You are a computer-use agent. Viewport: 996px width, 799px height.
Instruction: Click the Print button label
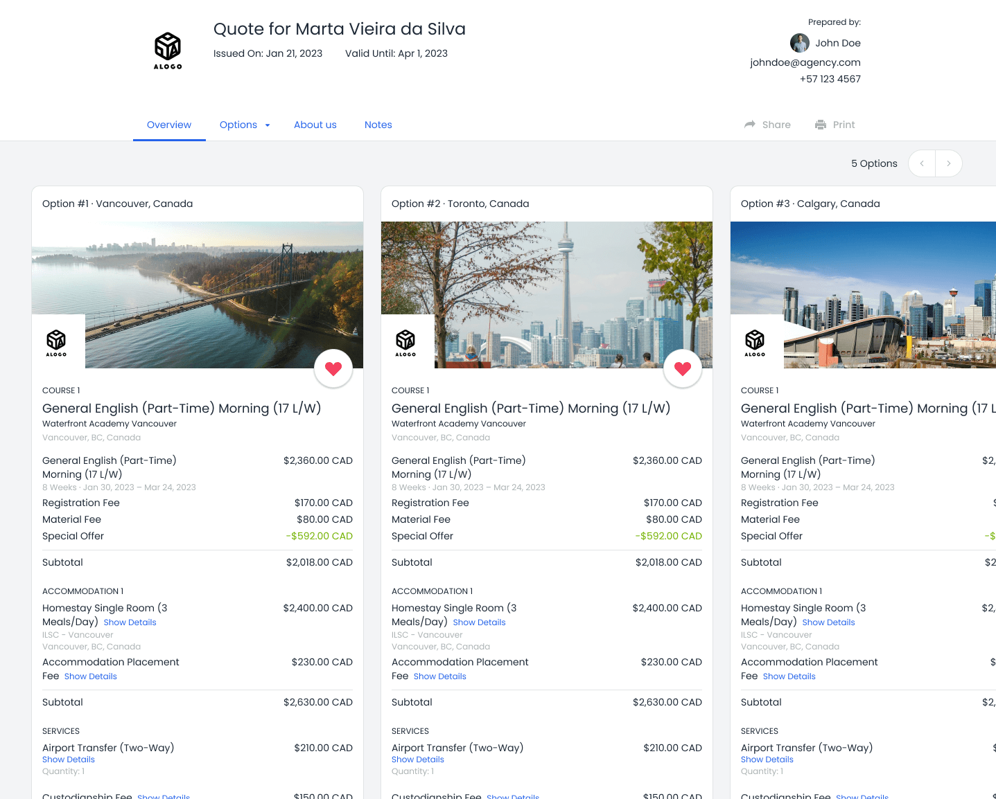coord(844,125)
